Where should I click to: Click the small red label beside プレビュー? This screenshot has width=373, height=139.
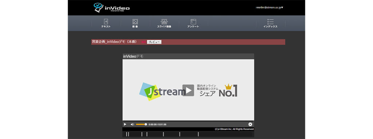pos(144,42)
